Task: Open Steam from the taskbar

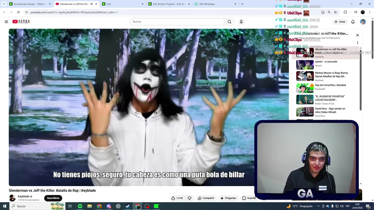Action: tap(128, 206)
